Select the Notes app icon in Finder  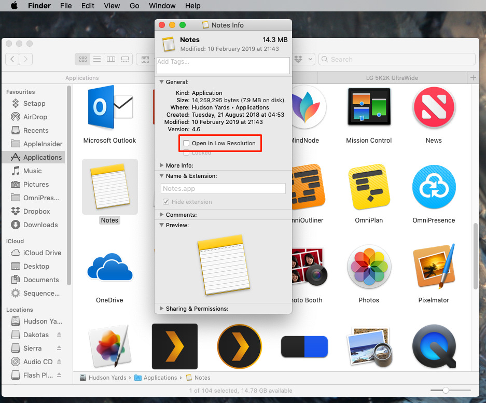click(x=110, y=186)
